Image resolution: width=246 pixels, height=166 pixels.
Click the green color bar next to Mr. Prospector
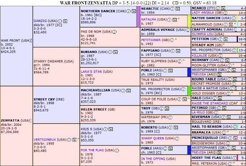[189, 91]
